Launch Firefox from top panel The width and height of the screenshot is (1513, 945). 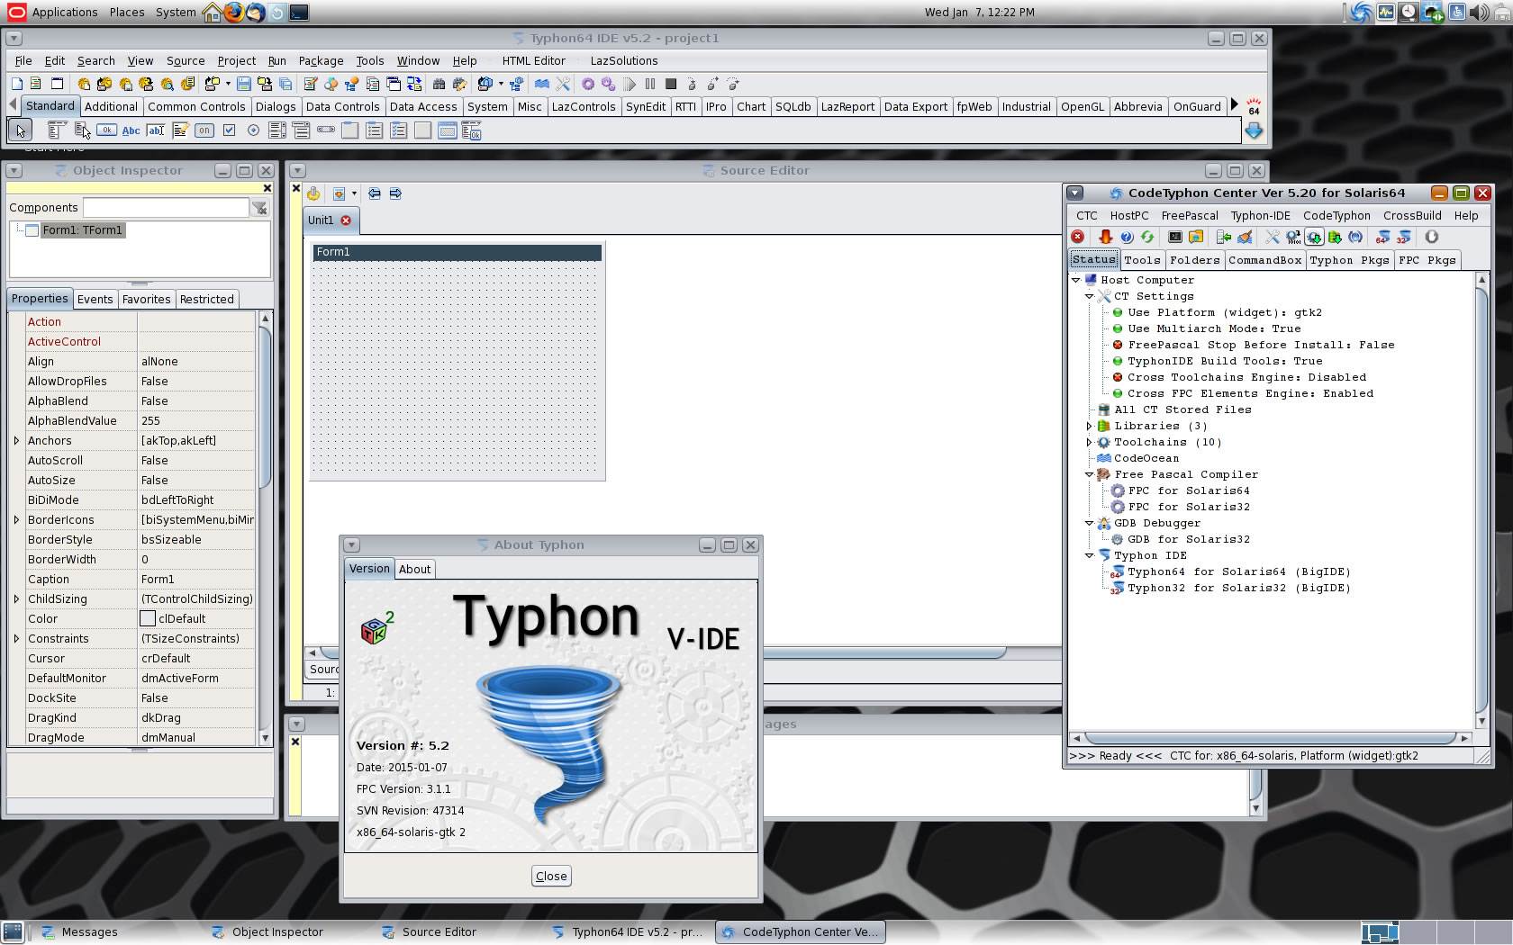pos(234,12)
